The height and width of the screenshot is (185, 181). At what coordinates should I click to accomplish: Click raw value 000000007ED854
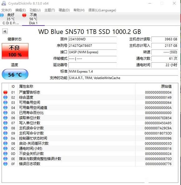[158, 118]
